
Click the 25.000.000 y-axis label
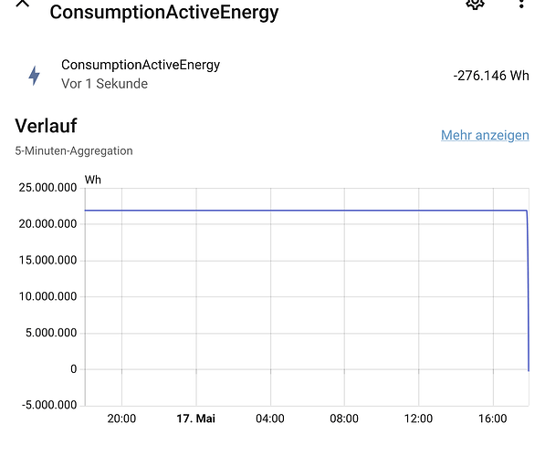47,188
